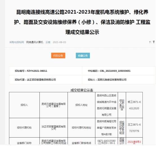Select the 云南 region link
This screenshot has width=156, height=146.
[48, 42]
